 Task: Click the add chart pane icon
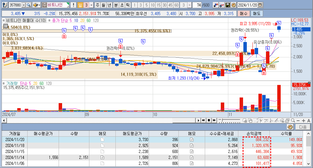[245, 120]
